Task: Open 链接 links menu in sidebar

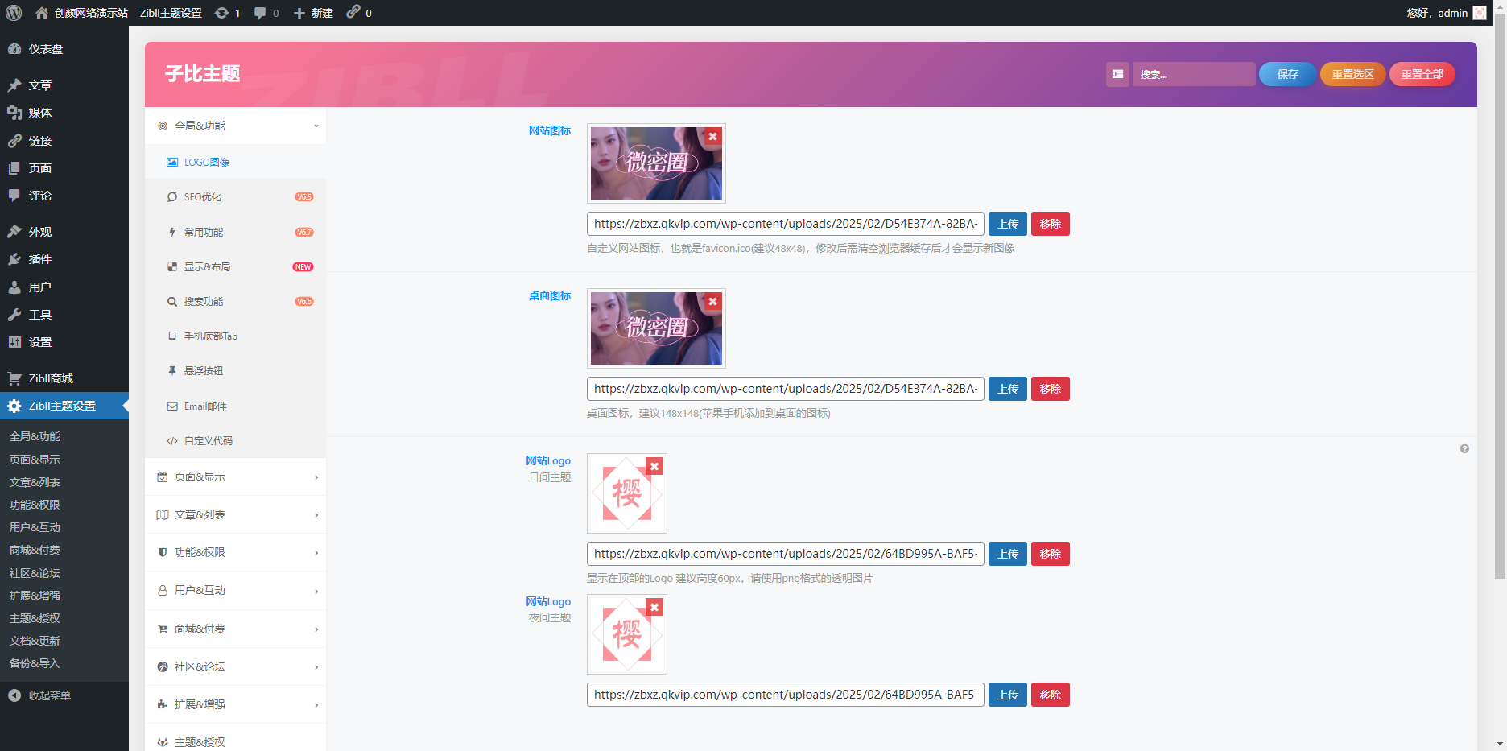Action: 64,141
